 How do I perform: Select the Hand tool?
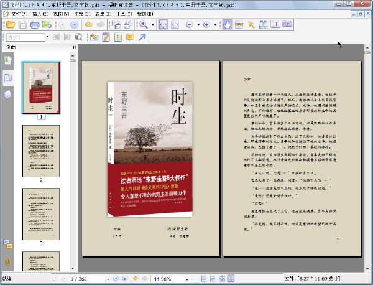point(227,24)
